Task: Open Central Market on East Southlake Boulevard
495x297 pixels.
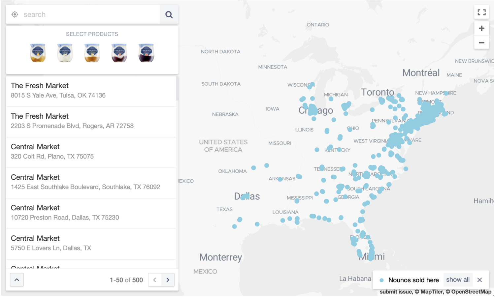Action: [91, 183]
